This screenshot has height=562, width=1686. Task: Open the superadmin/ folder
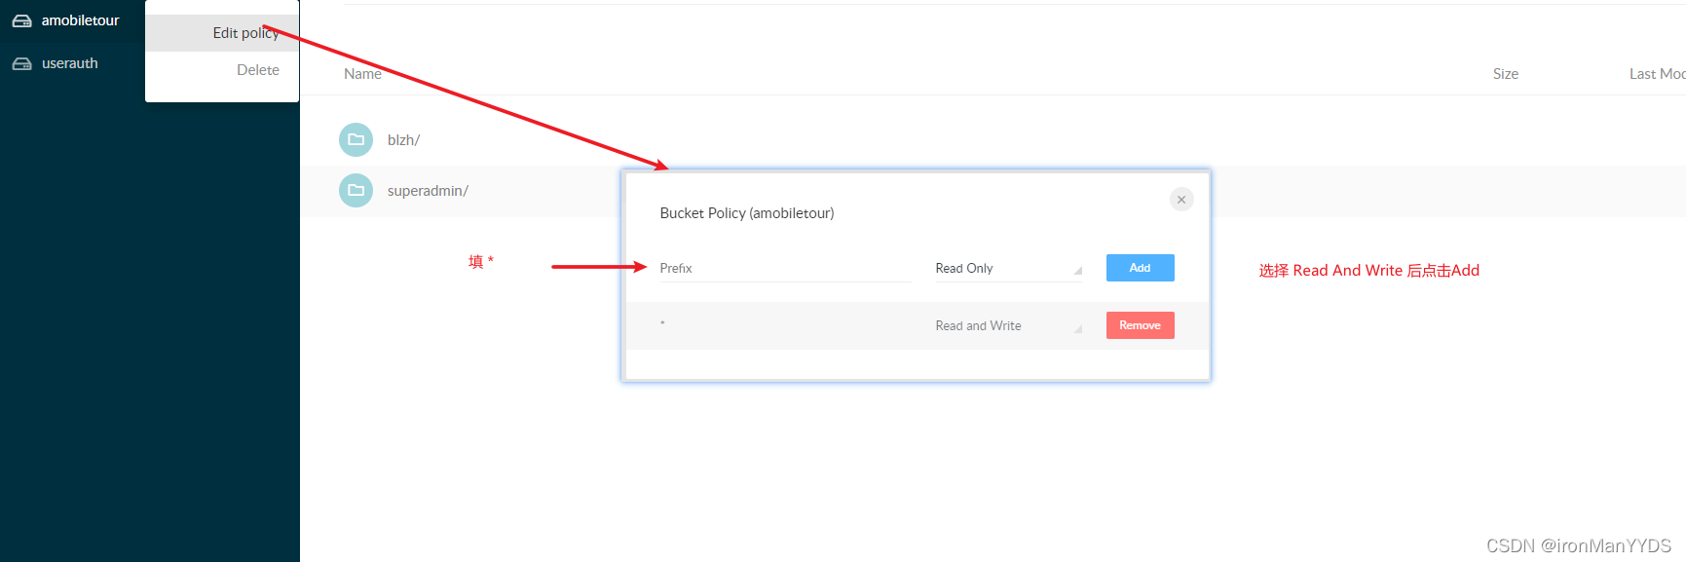pos(428,191)
